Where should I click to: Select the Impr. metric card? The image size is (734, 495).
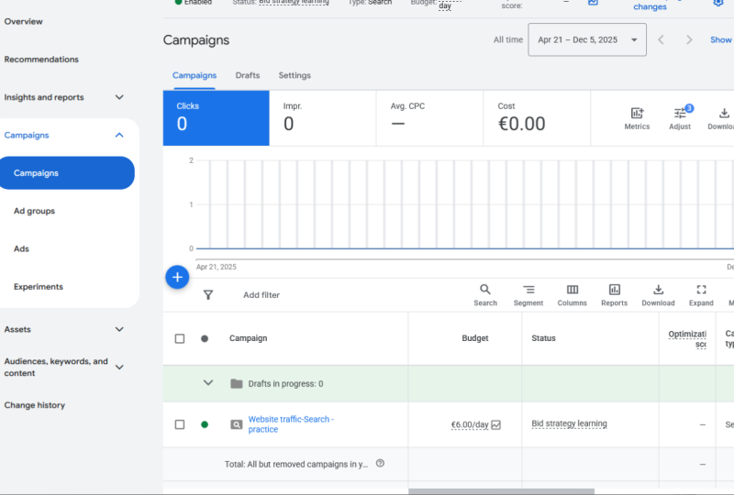point(323,118)
